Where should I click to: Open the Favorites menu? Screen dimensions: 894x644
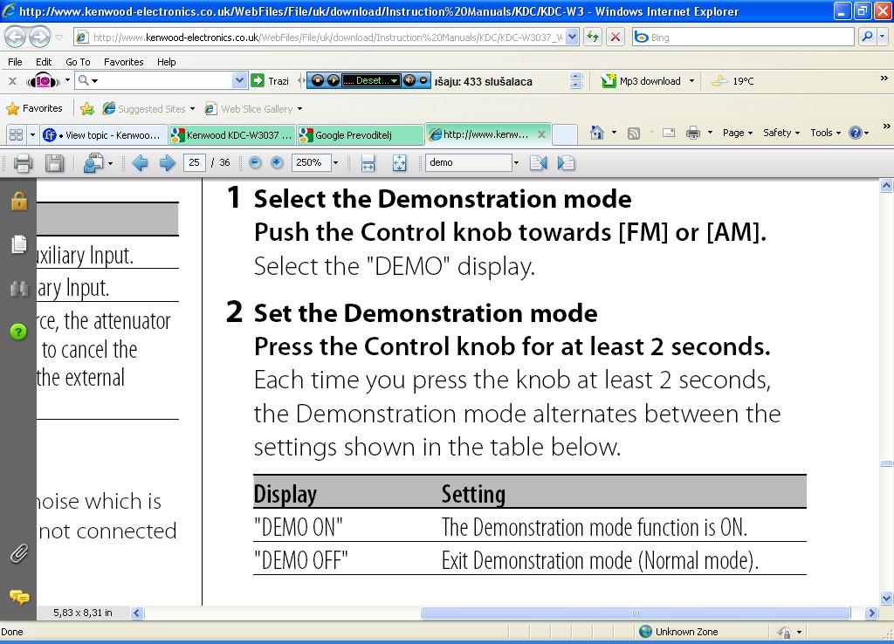[123, 62]
